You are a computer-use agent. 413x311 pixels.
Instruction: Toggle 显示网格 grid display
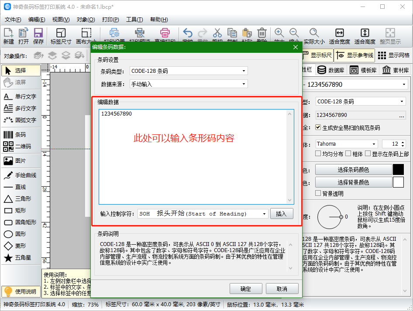(394, 55)
